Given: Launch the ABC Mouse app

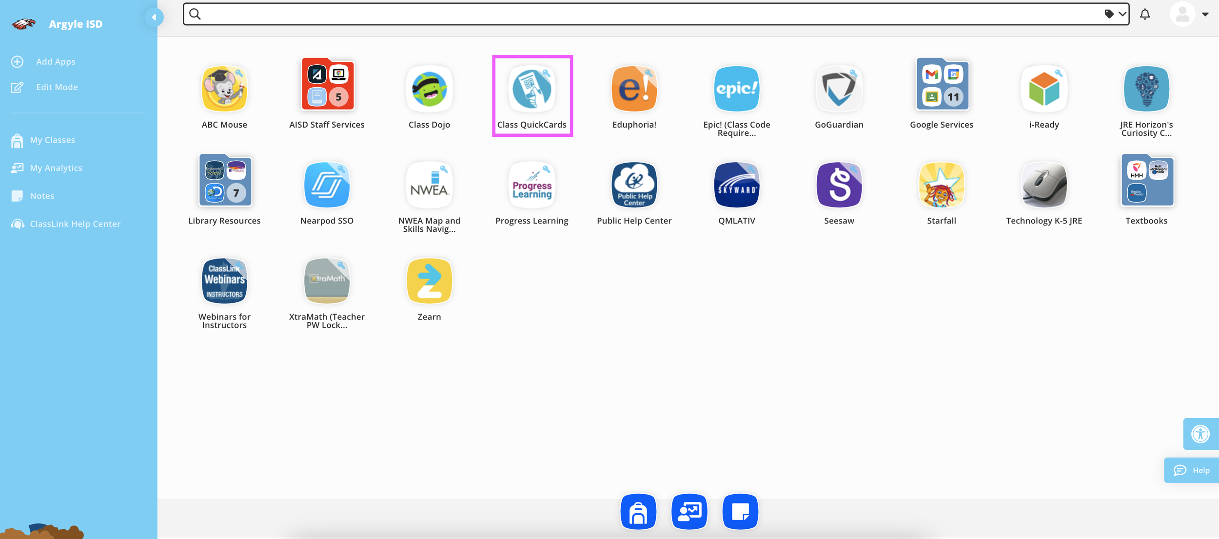Looking at the screenshot, I should [x=224, y=89].
